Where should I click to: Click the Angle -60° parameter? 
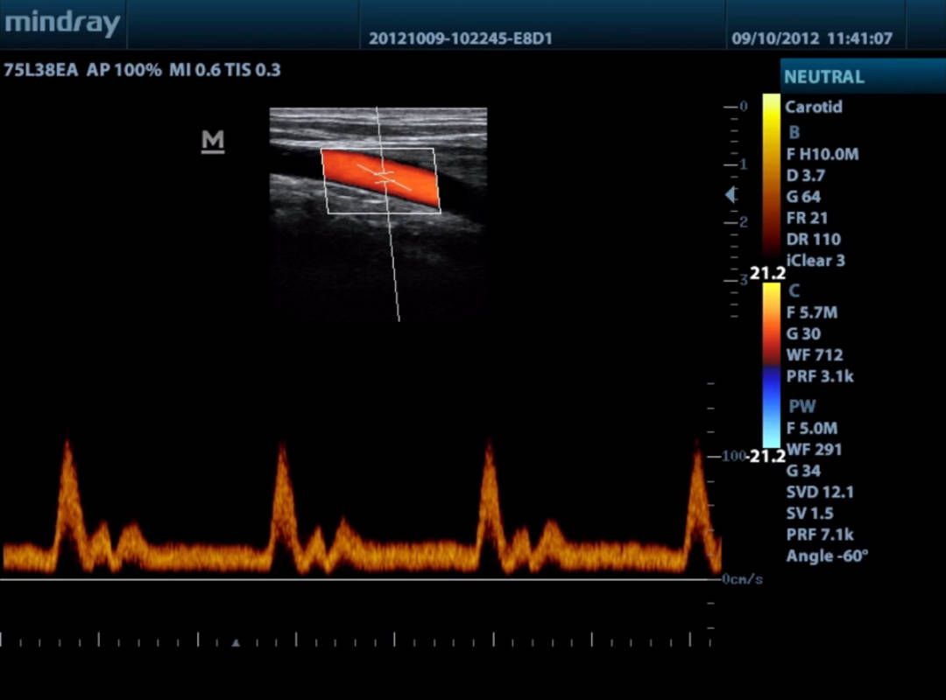pos(826,556)
